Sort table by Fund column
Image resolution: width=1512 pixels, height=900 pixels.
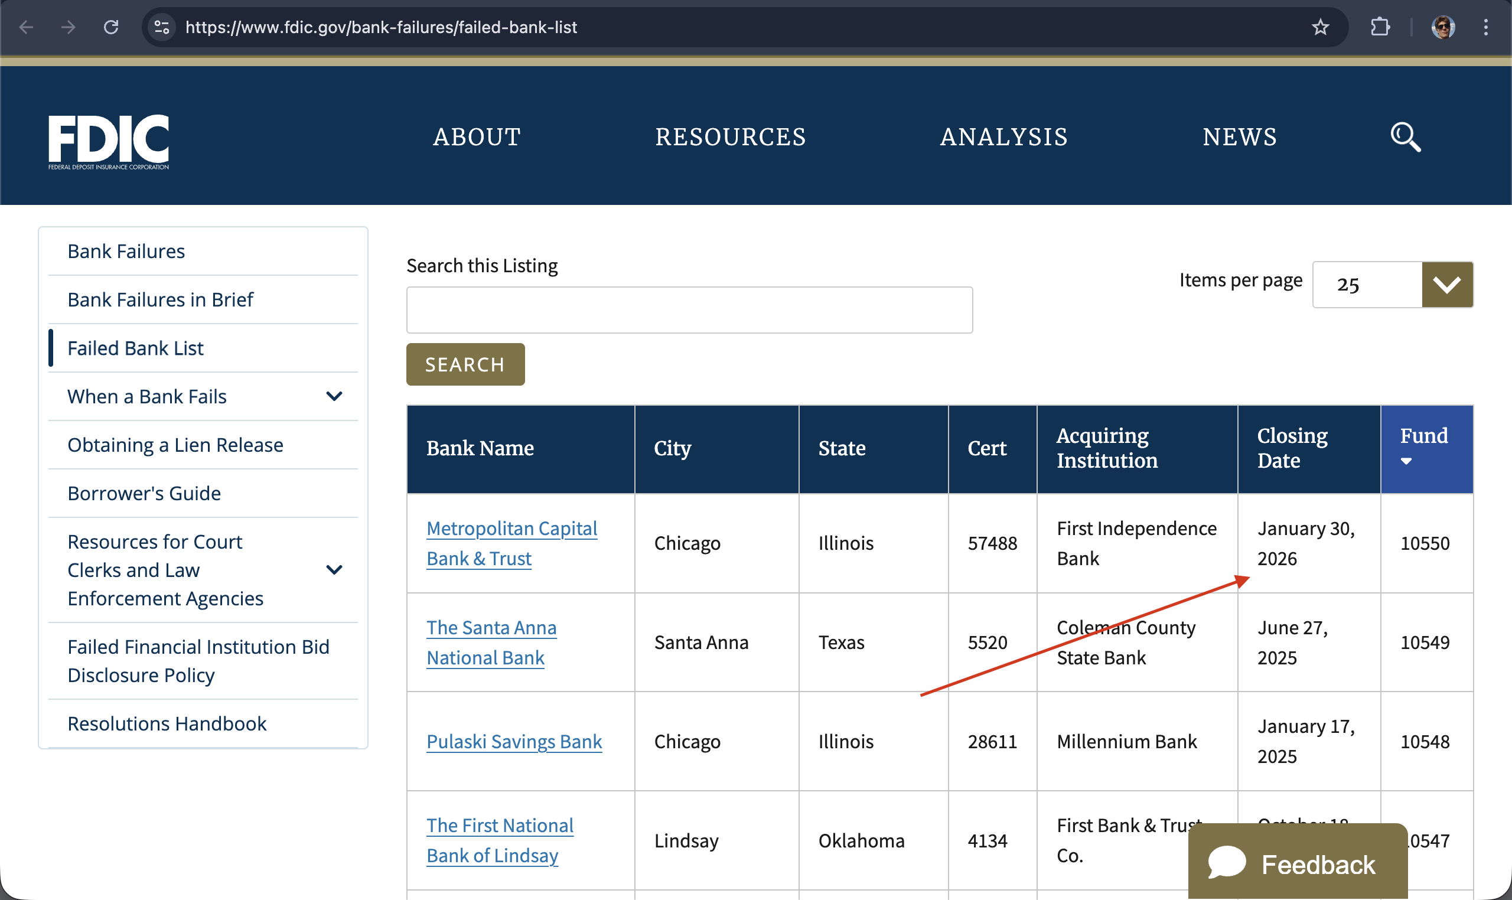pyautogui.click(x=1425, y=448)
